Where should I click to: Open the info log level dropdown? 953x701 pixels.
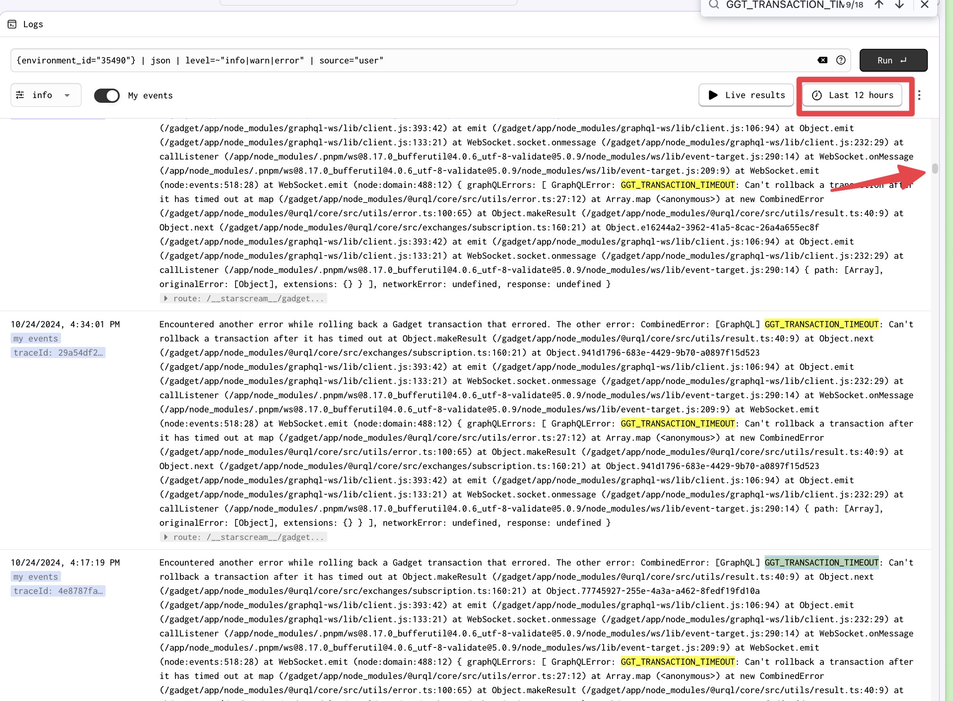[67, 95]
